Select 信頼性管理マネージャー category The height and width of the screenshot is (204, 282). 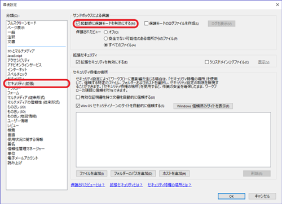(x=26, y=149)
